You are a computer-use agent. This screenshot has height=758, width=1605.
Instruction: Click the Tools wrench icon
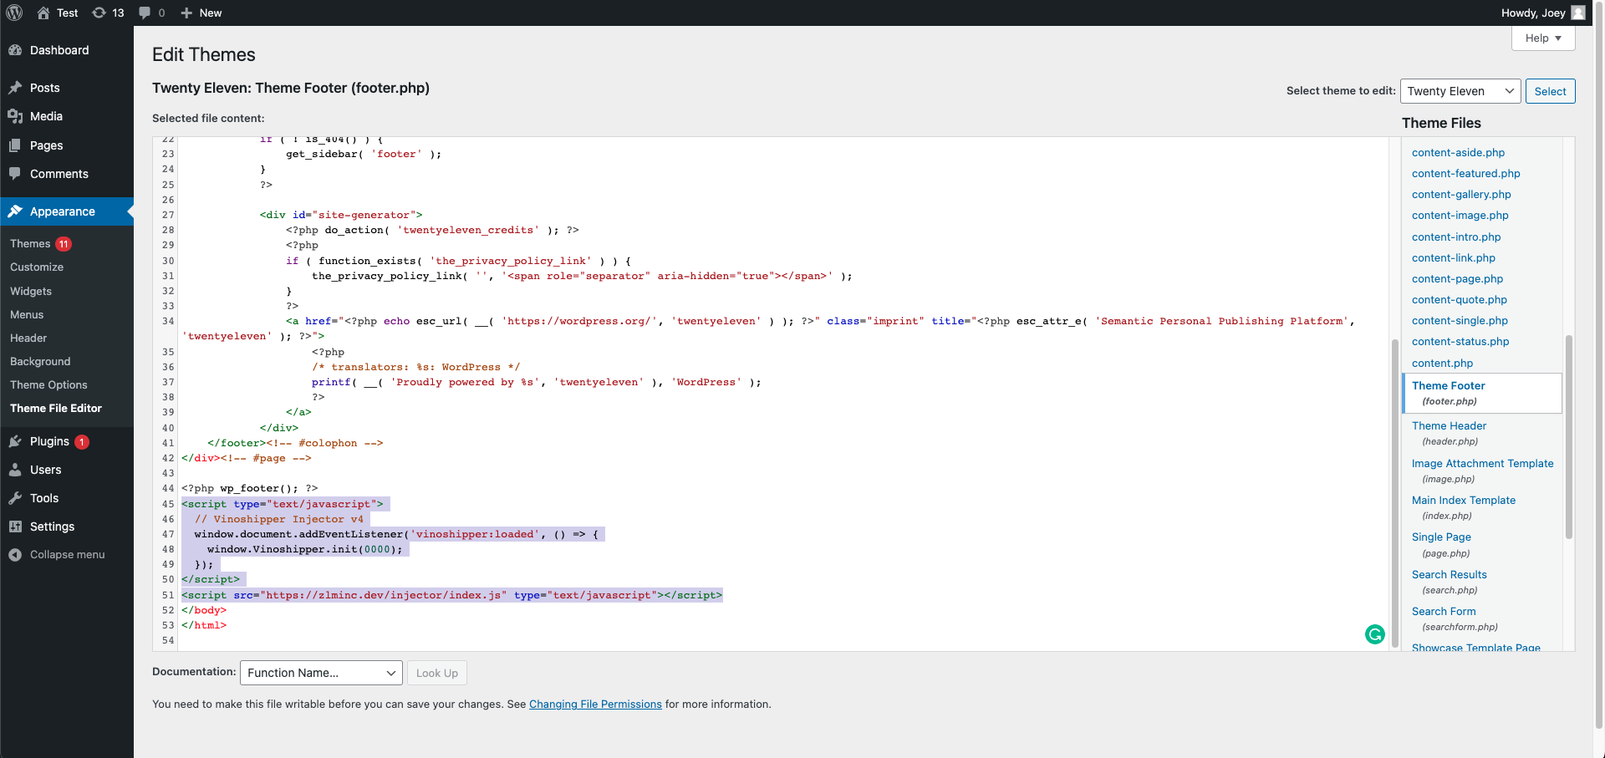(x=15, y=498)
